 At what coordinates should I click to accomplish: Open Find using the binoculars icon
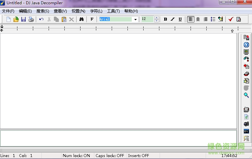click(x=81, y=19)
